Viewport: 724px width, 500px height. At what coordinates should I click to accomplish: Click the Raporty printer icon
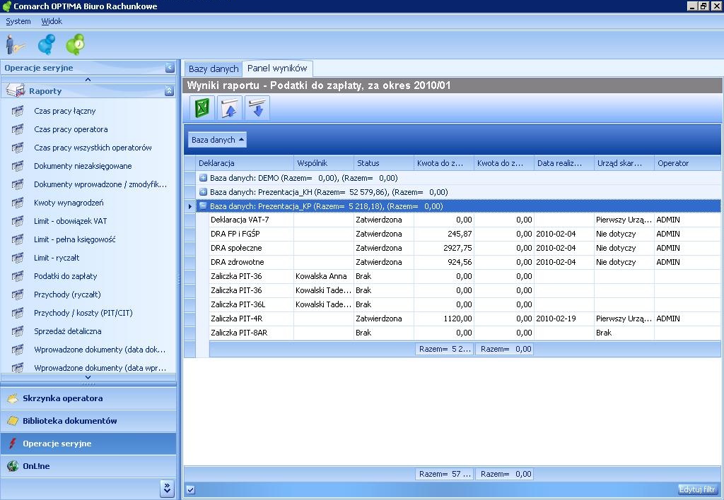16,90
